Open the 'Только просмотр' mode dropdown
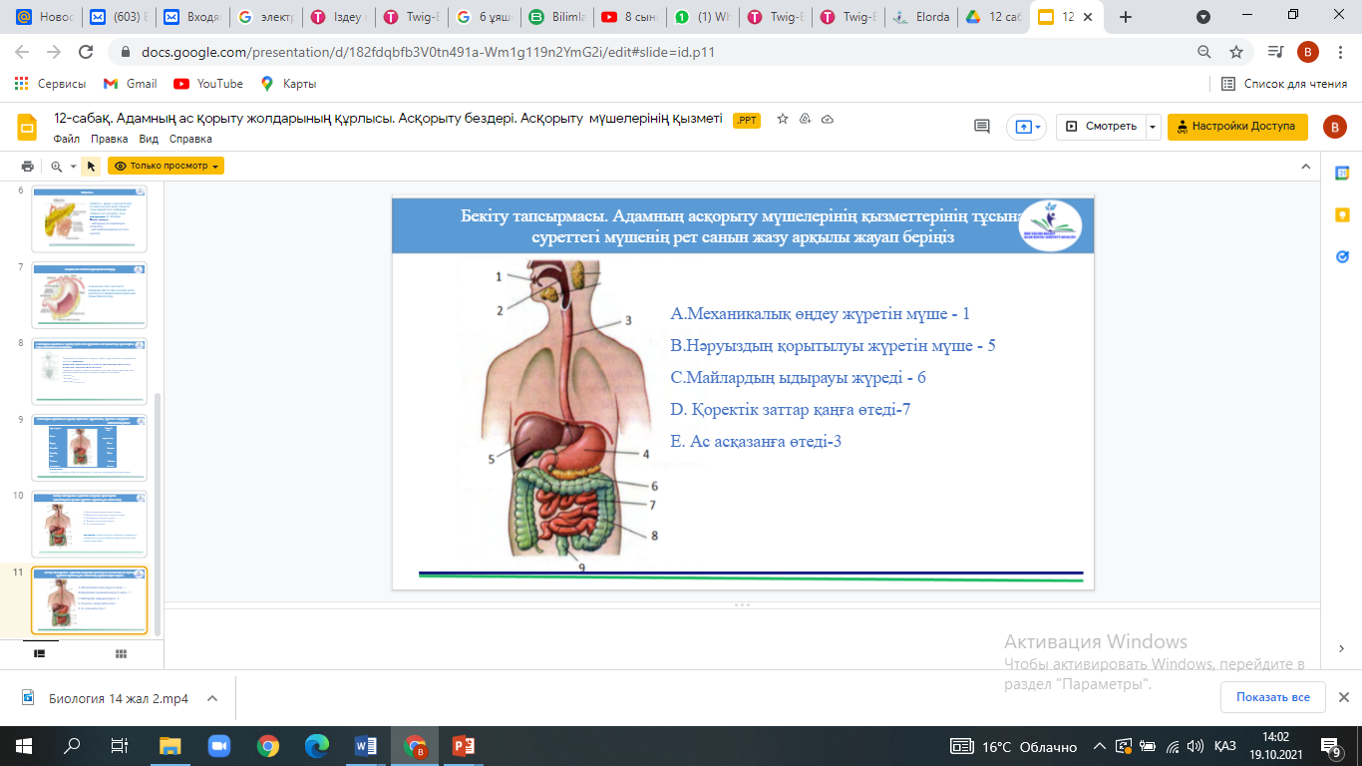This screenshot has height=766, width=1362. coord(167,167)
